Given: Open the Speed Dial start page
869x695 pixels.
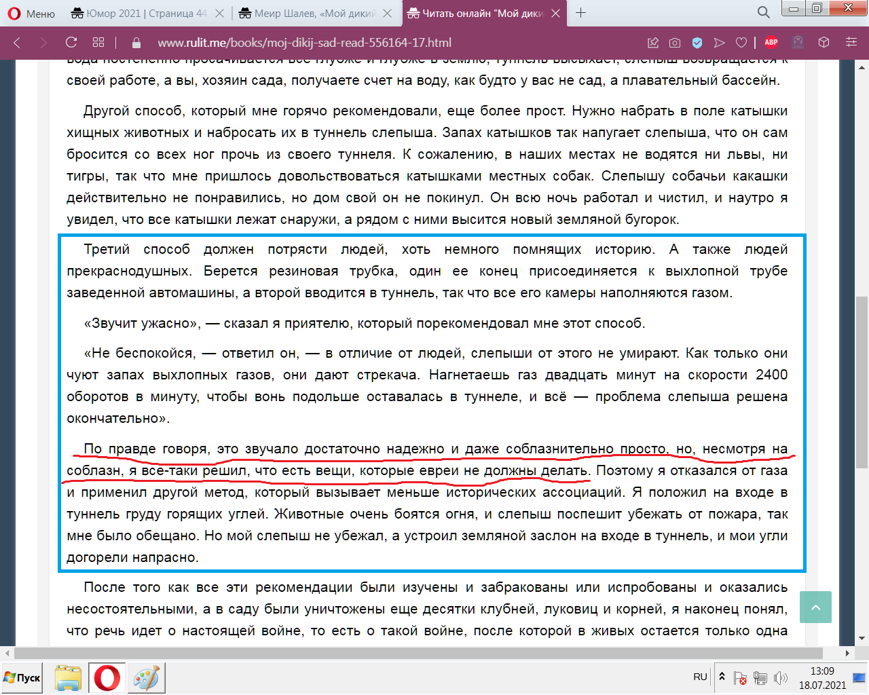Looking at the screenshot, I should 98,42.
